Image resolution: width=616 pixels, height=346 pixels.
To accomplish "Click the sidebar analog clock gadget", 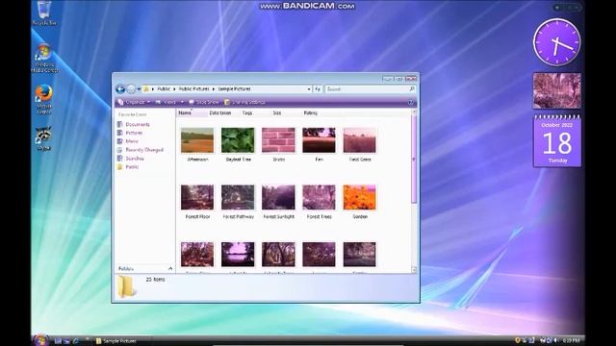I will pyautogui.click(x=556, y=42).
